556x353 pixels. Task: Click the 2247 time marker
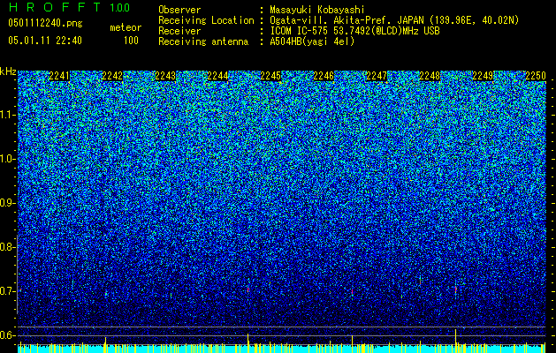(x=377, y=76)
